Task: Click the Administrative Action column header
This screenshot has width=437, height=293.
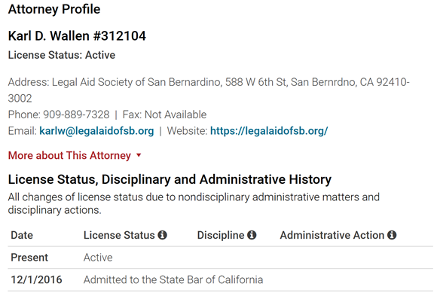Action: tap(332, 235)
